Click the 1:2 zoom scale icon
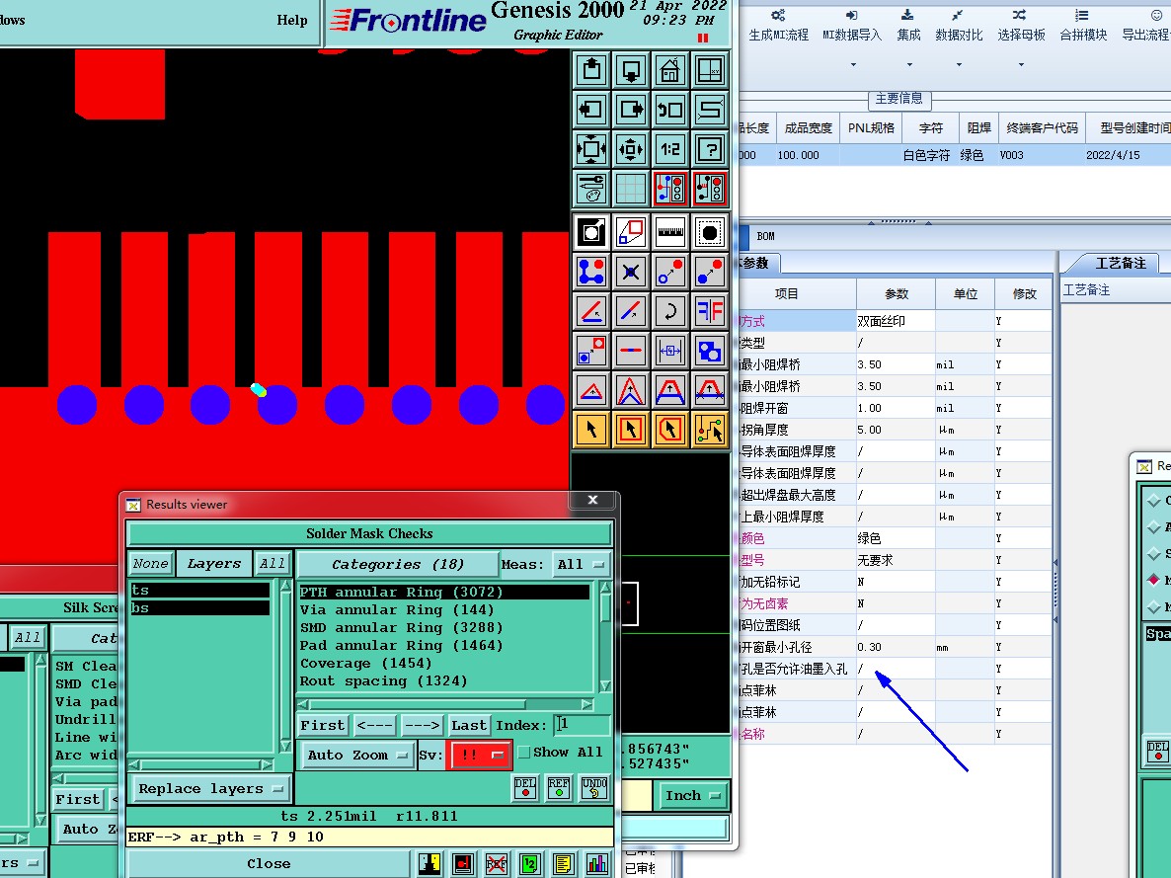 pyautogui.click(x=669, y=149)
